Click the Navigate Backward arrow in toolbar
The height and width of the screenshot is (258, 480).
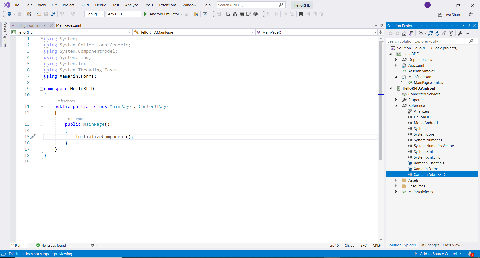click(x=9, y=14)
